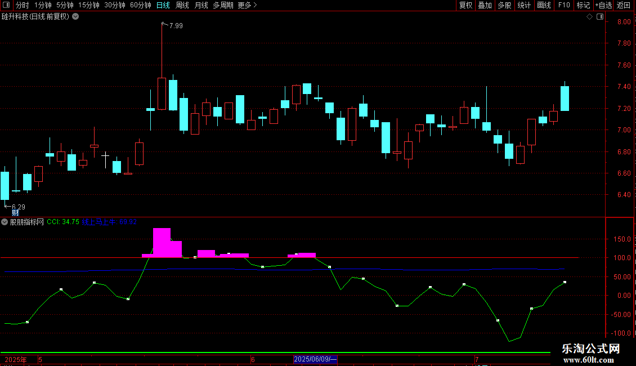Select the 60分钟 period tab
This screenshot has height=366, width=636.
pos(140,5)
